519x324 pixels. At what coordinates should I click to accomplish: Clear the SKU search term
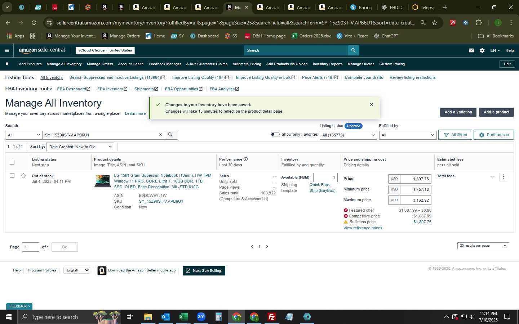(161, 135)
